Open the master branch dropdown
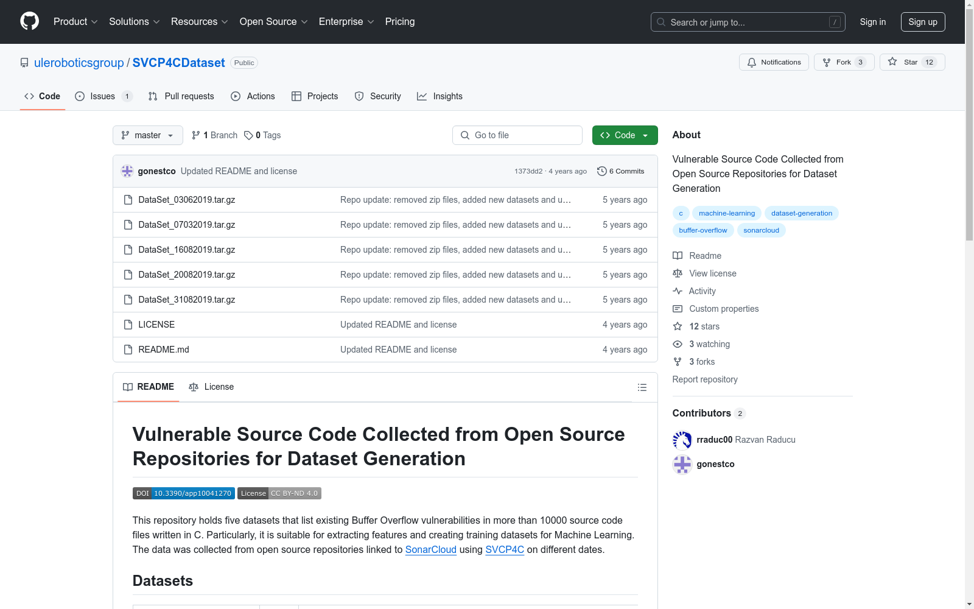This screenshot has height=609, width=974. click(148, 135)
